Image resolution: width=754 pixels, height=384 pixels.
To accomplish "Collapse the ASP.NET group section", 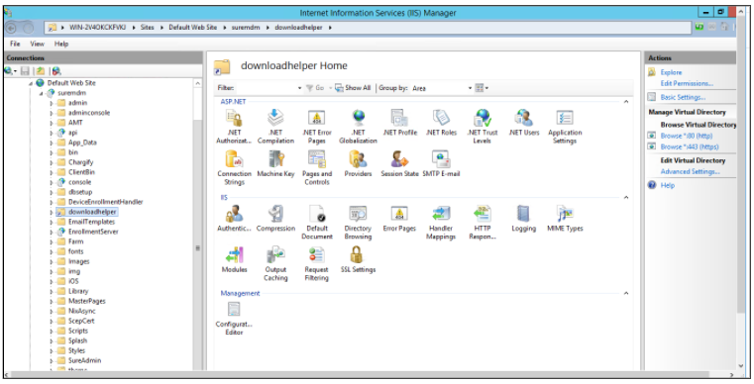I will tap(626, 102).
